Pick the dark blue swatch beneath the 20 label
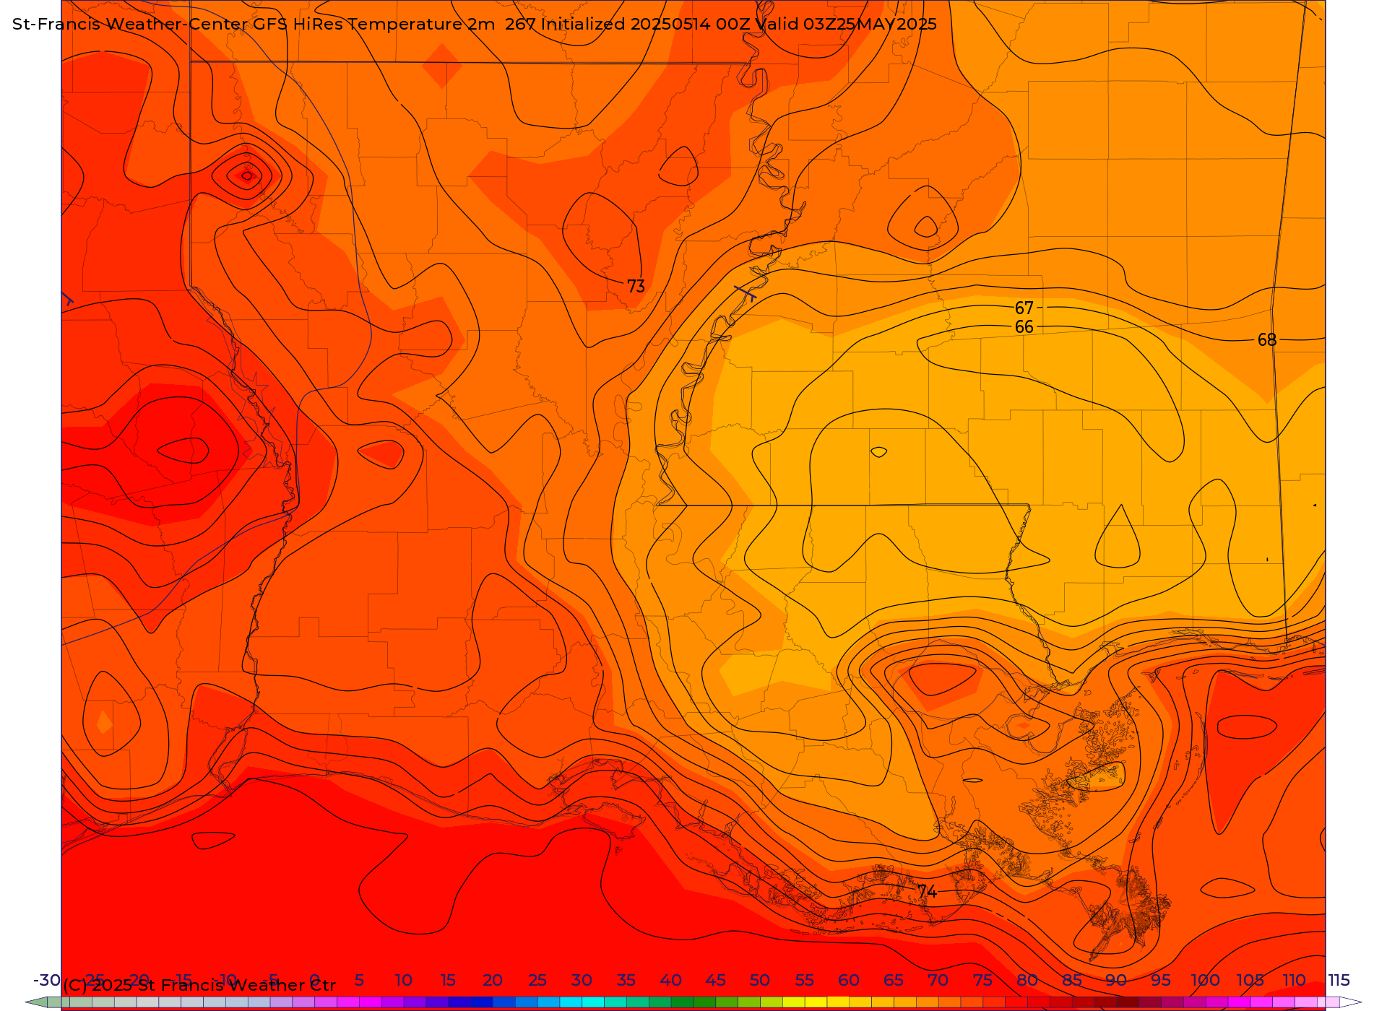 tap(482, 1002)
